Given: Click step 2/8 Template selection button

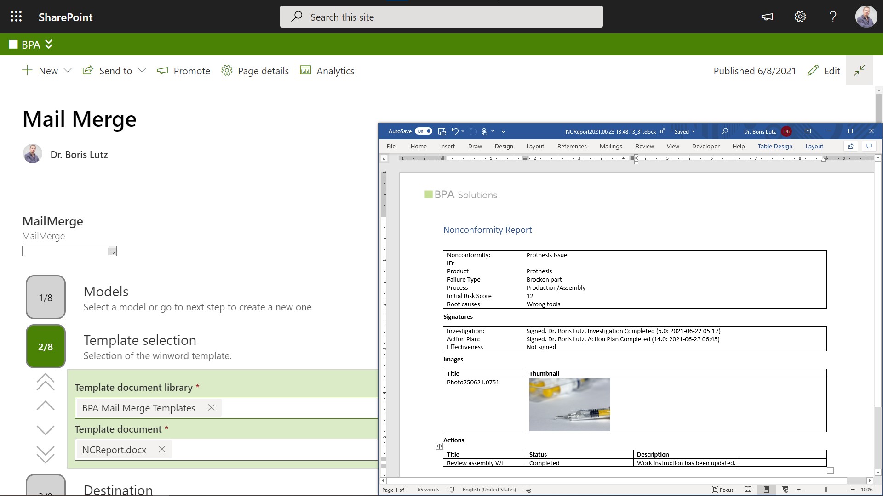Looking at the screenshot, I should coord(46,346).
